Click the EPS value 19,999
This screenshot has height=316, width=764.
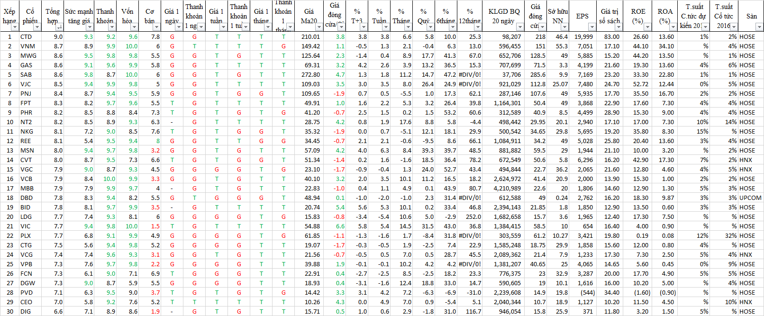582,36
